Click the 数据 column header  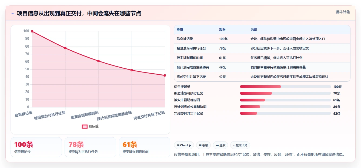[222, 30]
